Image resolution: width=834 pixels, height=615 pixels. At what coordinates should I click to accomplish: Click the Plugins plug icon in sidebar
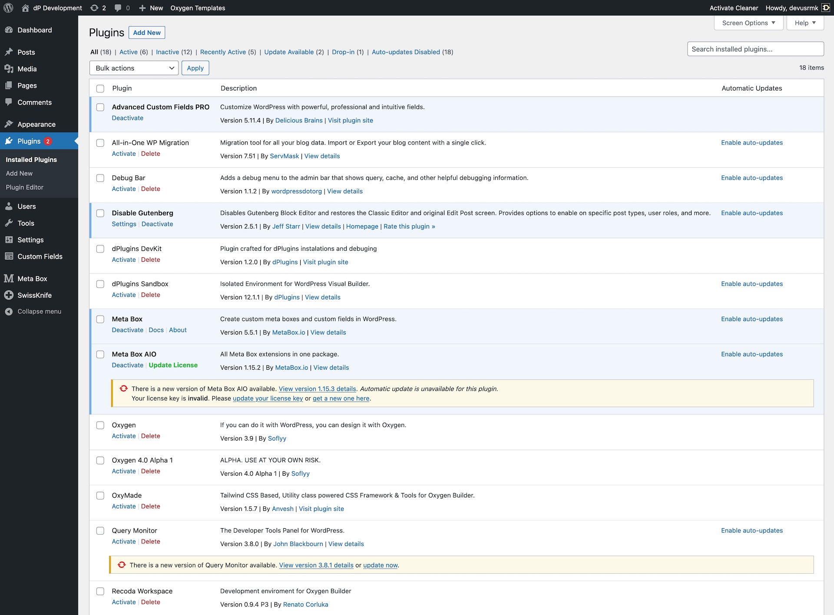(9, 141)
